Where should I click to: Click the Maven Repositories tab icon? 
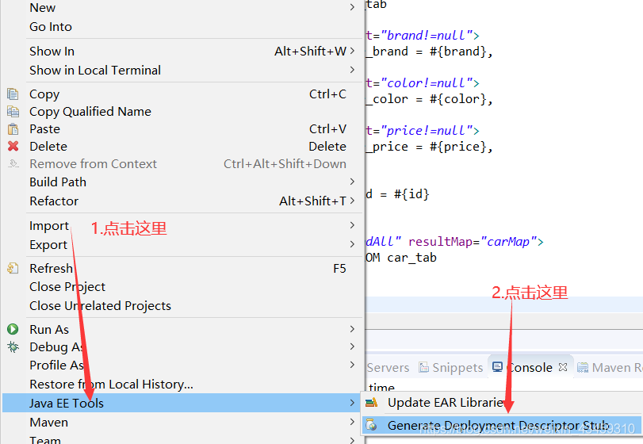coord(582,367)
